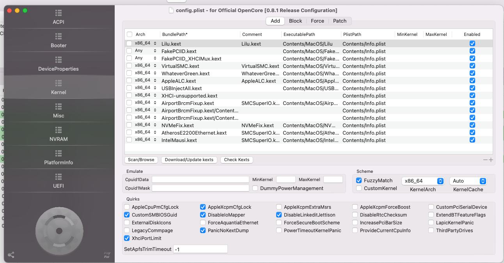Click the SetApfsTrimTimeout input field

[x=200, y=249]
